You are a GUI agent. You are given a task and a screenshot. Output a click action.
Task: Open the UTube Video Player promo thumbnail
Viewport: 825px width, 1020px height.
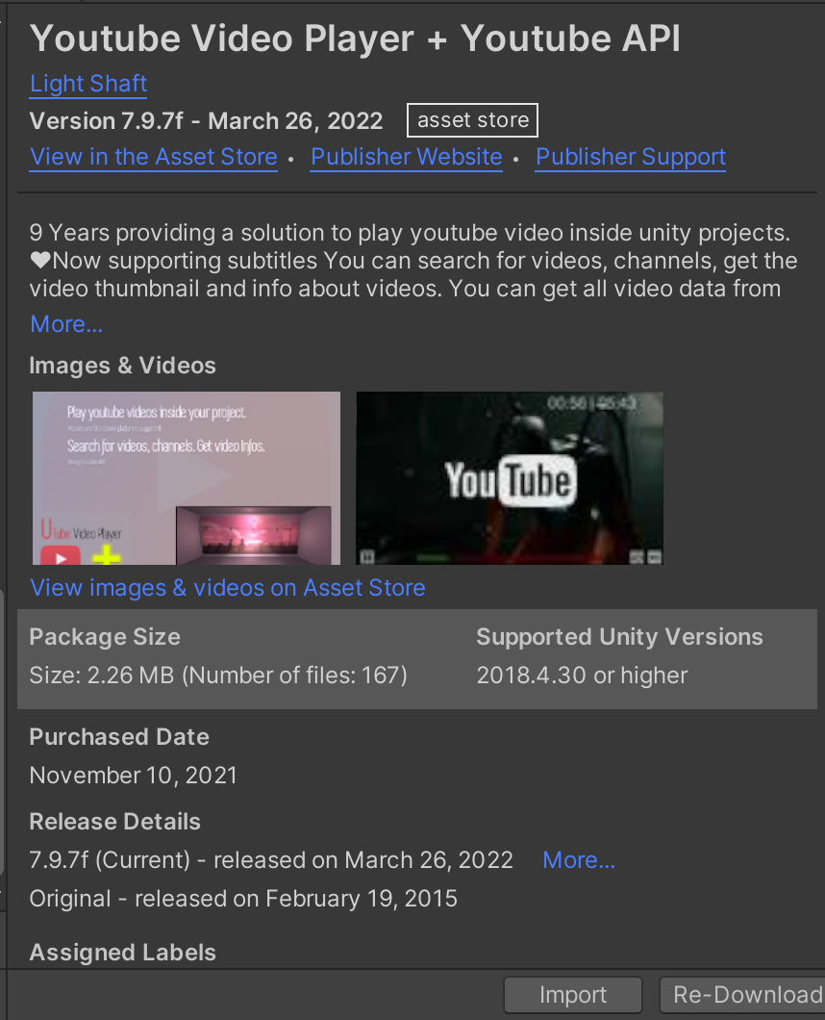[187, 478]
